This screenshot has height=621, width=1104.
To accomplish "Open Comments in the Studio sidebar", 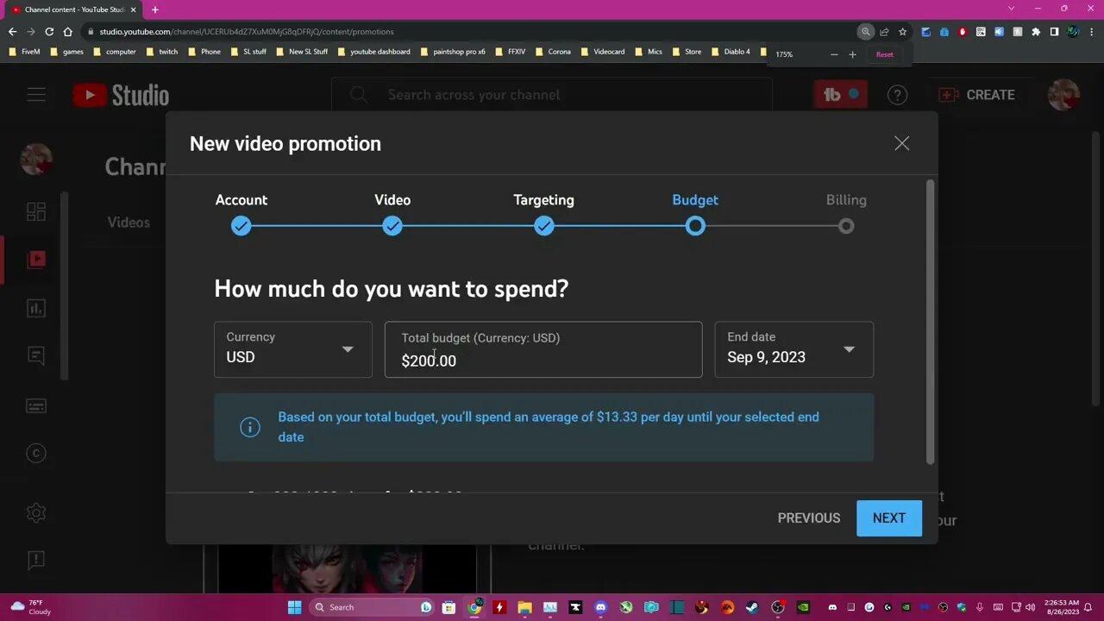I will pyautogui.click(x=36, y=355).
